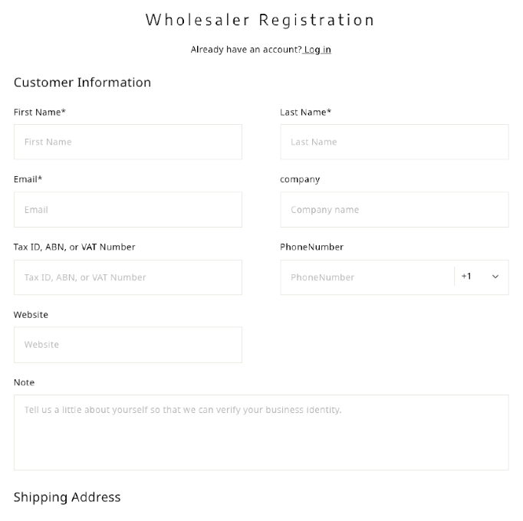This screenshot has height=521, width=523.
Task: Click the Company name field
Action: pyautogui.click(x=393, y=209)
